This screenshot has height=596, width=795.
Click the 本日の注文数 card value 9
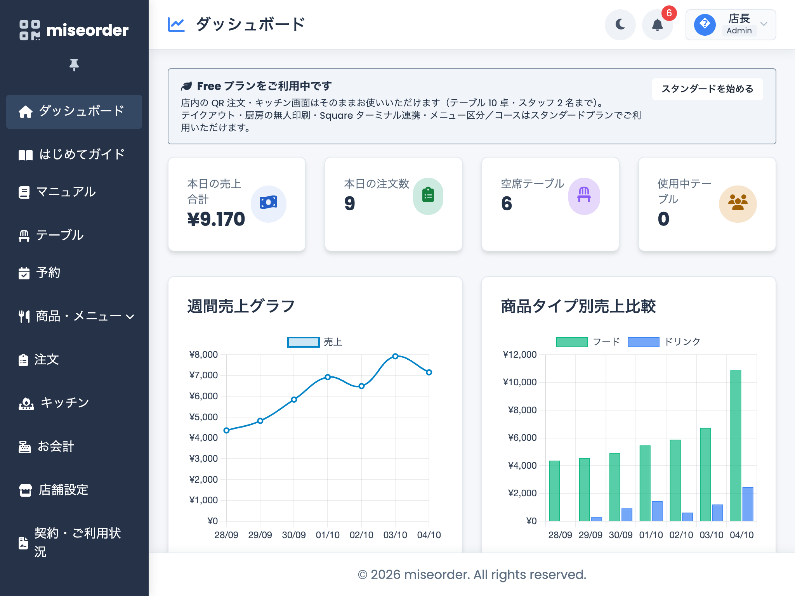coord(350,204)
